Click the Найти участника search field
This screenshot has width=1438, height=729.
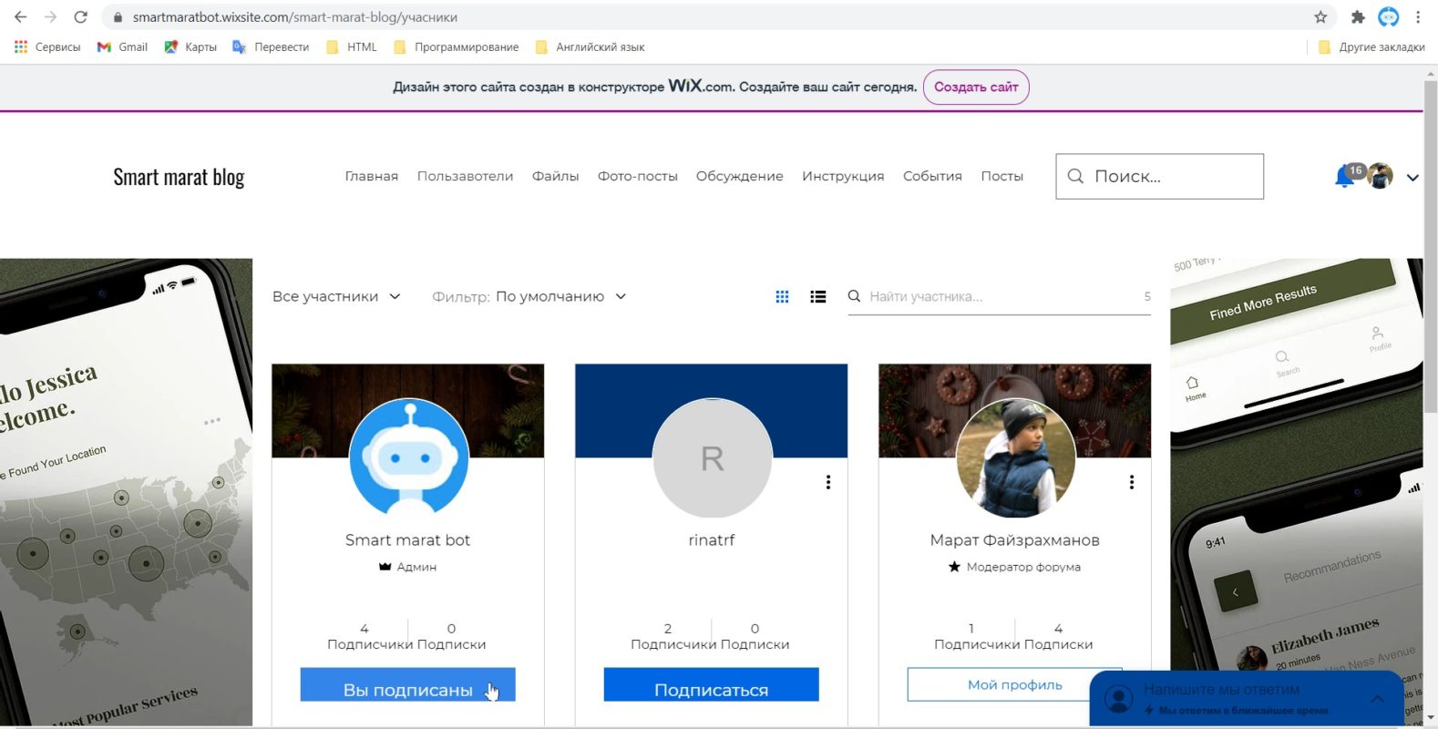(x=999, y=297)
